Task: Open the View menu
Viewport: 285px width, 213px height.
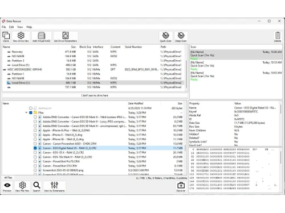Action: (x=20, y=27)
